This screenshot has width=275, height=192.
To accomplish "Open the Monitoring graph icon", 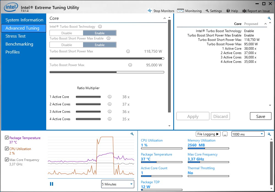I will click(180, 11).
